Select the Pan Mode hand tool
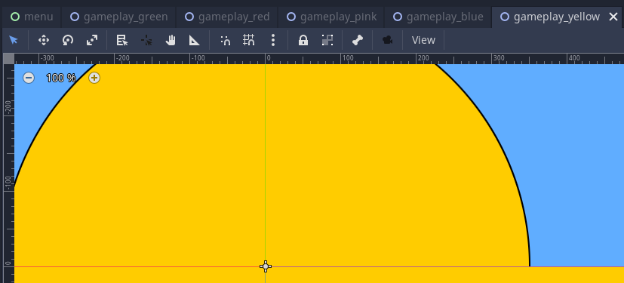624x283 pixels. coord(171,40)
